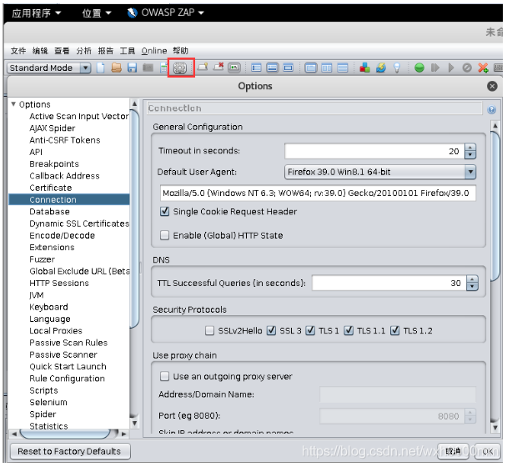Uncheck the TLS 1.2 checkbox

click(x=394, y=330)
